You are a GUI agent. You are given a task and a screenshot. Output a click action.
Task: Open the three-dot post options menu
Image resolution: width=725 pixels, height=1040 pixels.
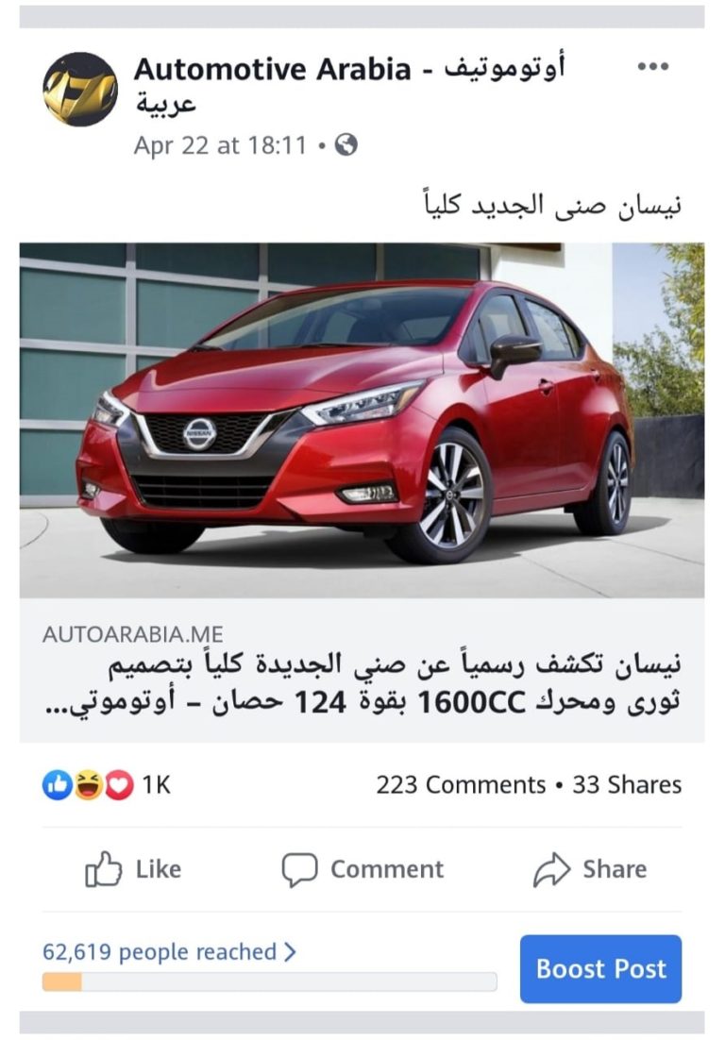click(652, 66)
